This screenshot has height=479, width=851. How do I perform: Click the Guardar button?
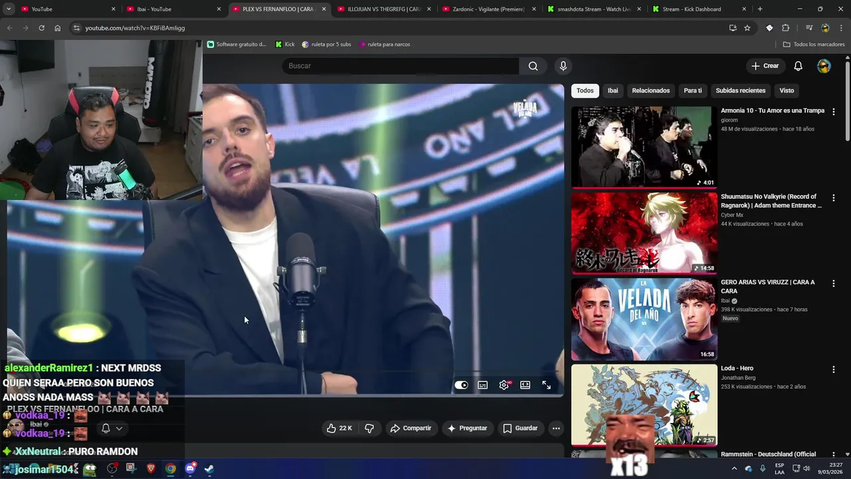click(520, 428)
